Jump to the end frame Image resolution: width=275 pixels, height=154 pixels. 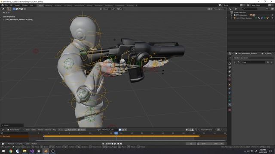(x=121, y=144)
